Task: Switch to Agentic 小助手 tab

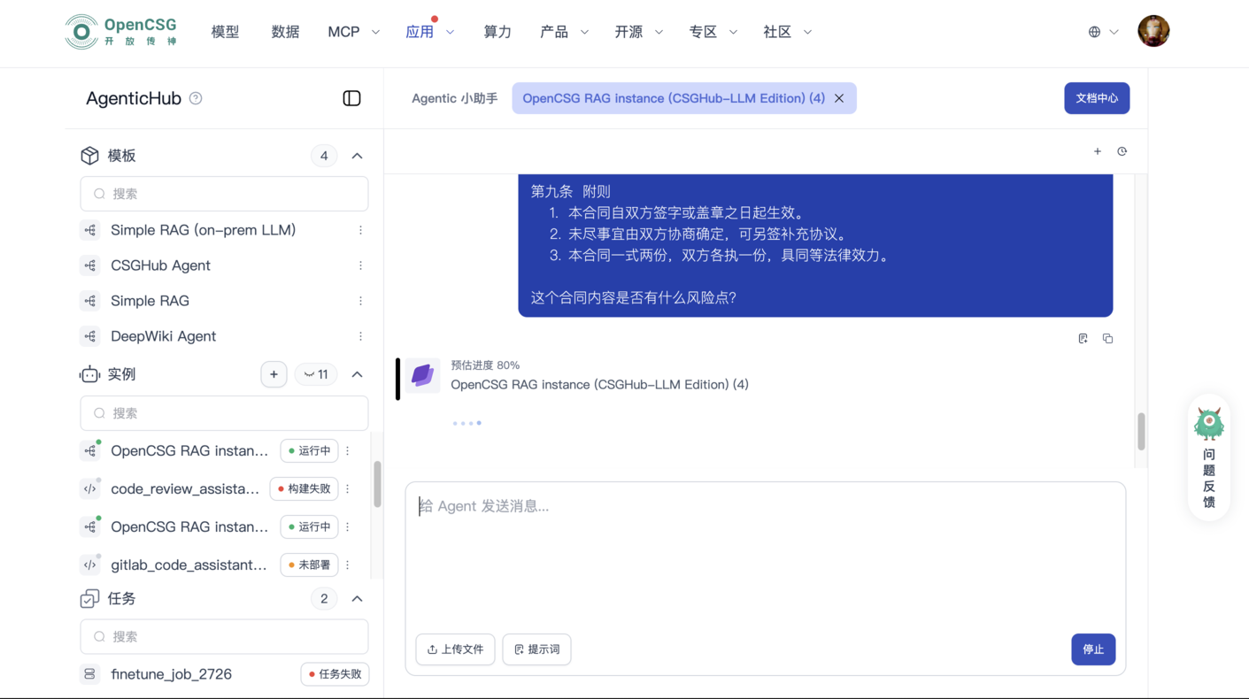Action: (454, 98)
